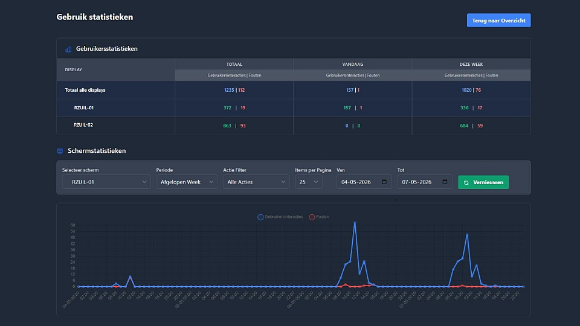
Task: Click the blue Gebruikersinteracties legend circle
Action: pos(260,217)
